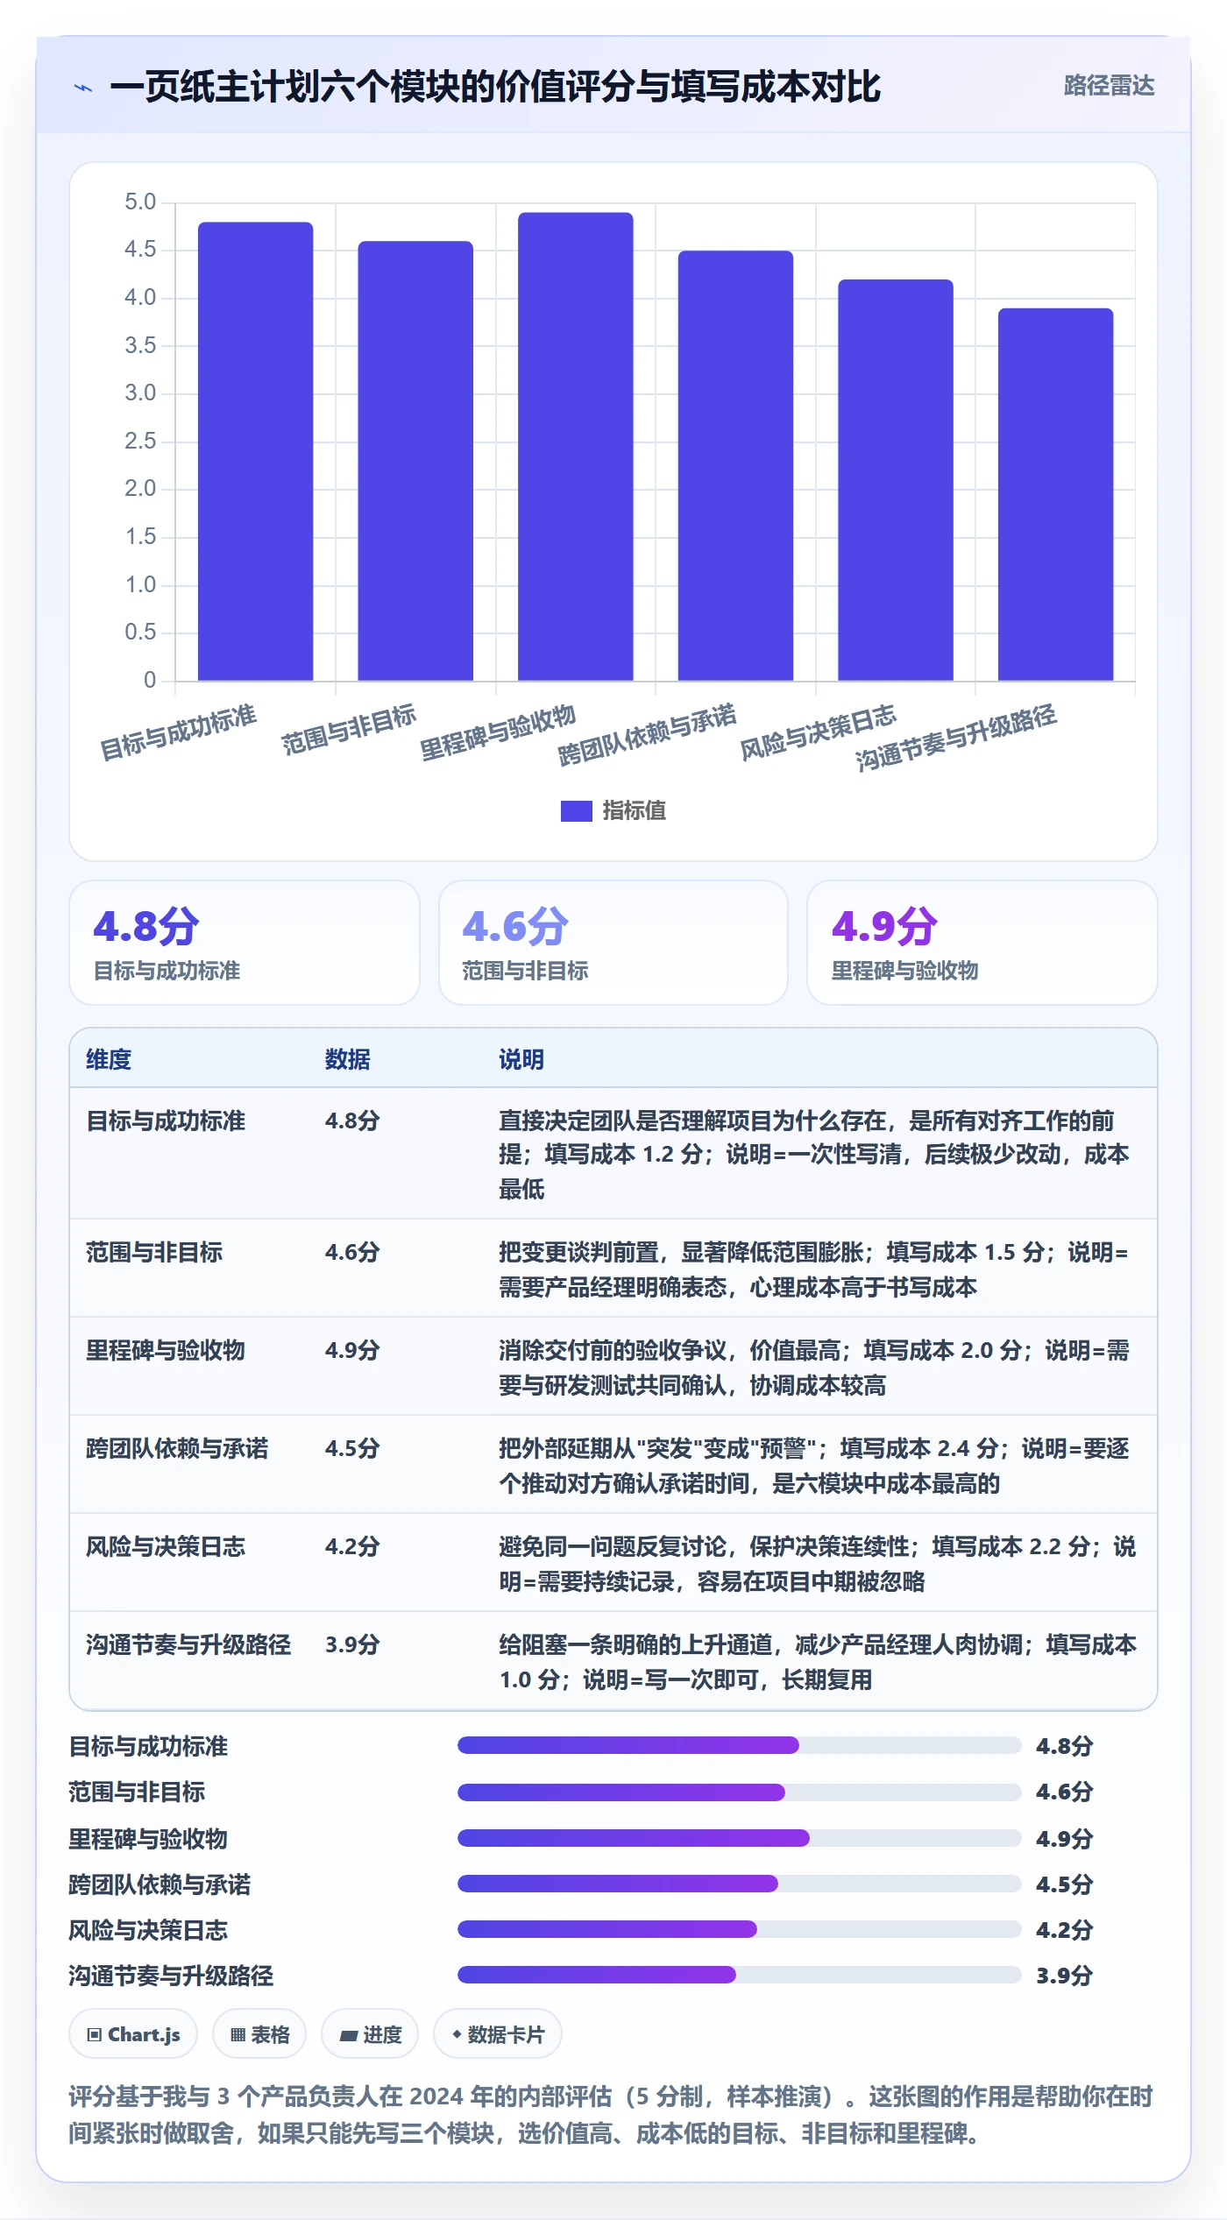This screenshot has height=2220, width=1227.
Task: Select the 数据卡片 tag chip
Action: coord(498,2034)
